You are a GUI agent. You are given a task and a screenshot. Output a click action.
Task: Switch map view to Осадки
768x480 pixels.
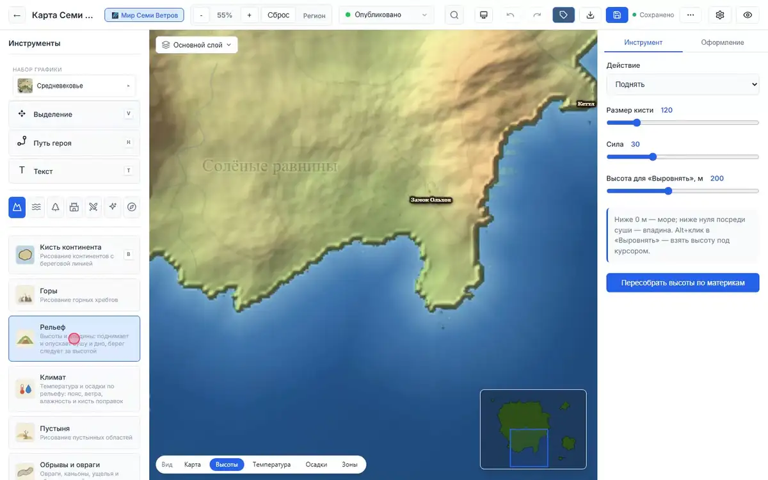pos(316,465)
